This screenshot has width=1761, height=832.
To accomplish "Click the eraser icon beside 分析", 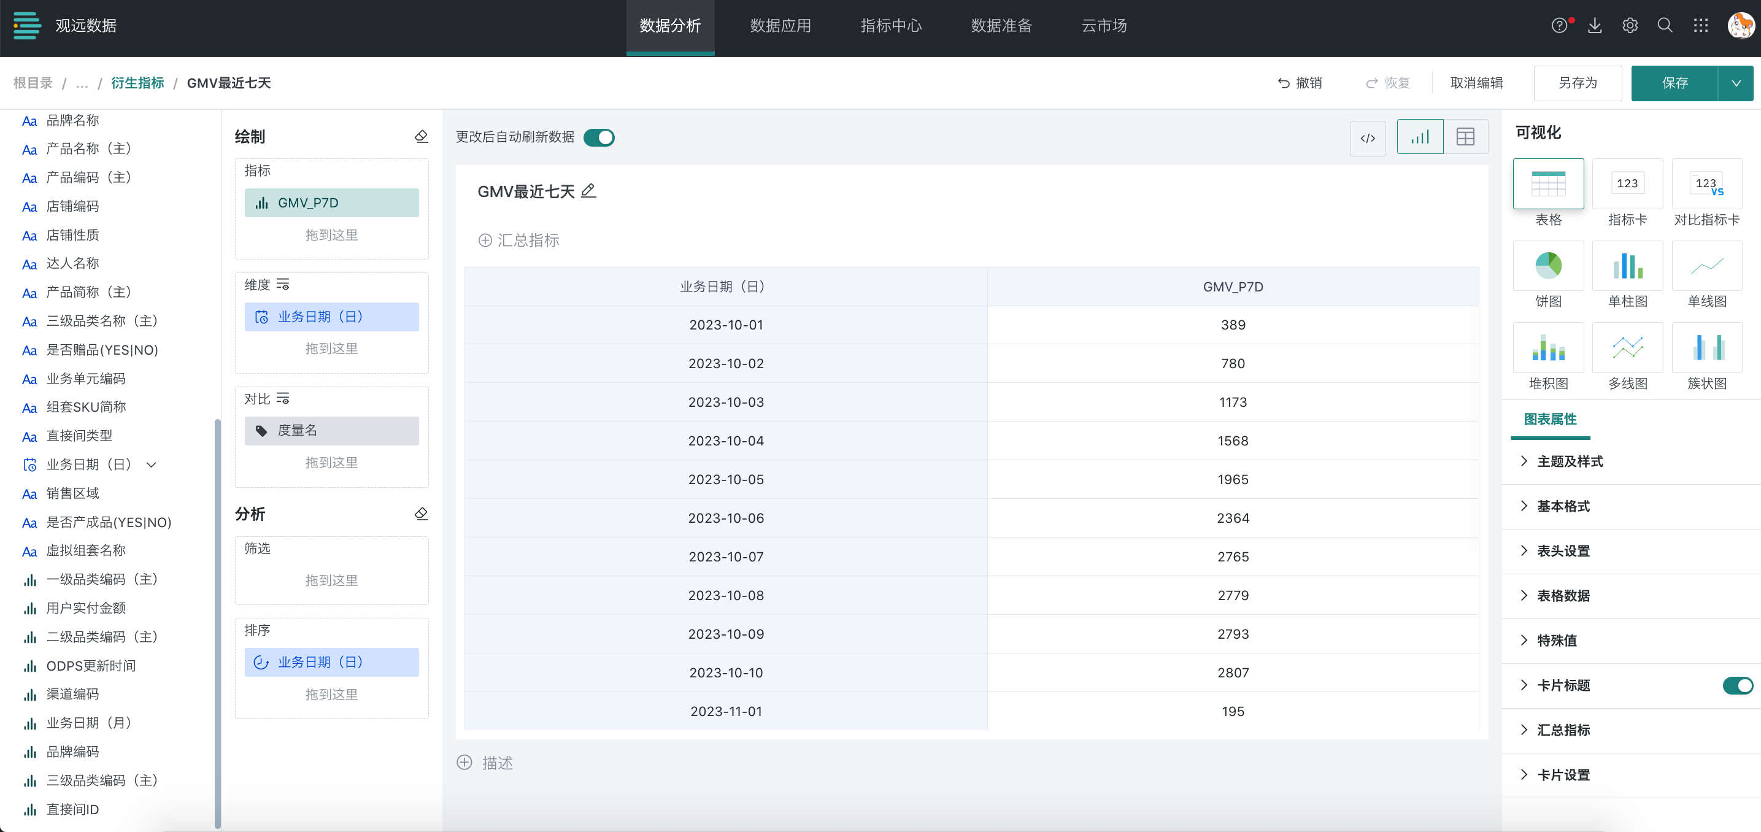I will [x=421, y=514].
